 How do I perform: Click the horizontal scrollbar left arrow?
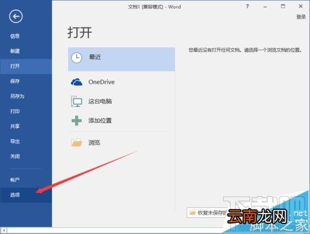click(4, 230)
